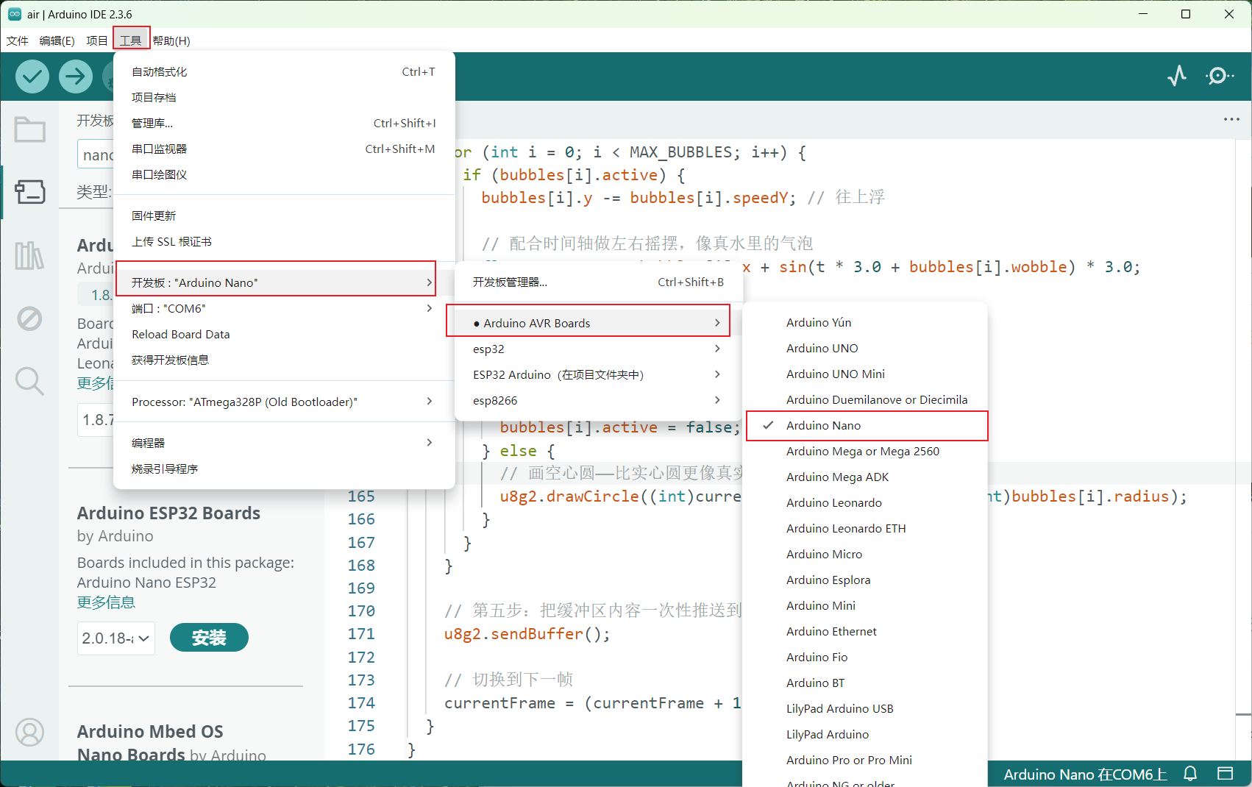
Task: Click the notifications bell icon
Action: click(1190, 774)
